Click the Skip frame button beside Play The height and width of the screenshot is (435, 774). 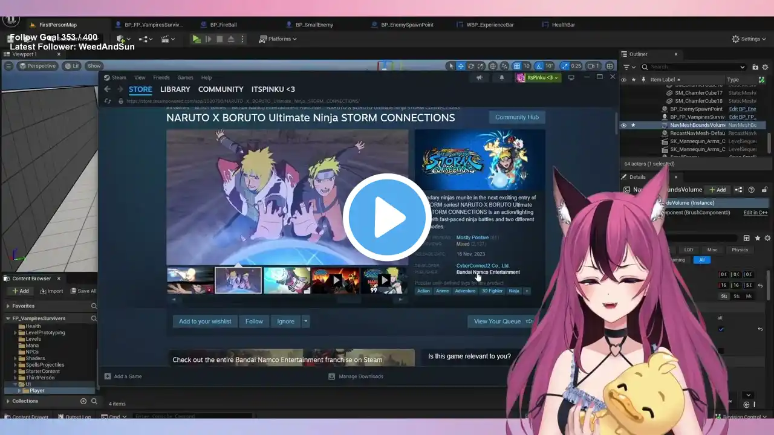coord(209,39)
